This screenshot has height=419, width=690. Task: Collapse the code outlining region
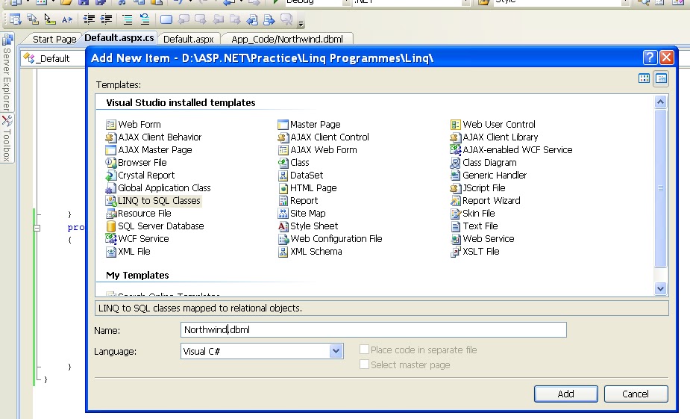point(37,228)
